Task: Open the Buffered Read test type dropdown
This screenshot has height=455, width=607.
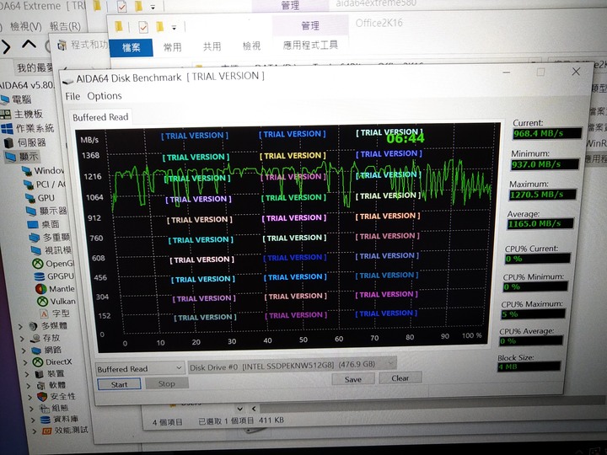Action: [140, 369]
